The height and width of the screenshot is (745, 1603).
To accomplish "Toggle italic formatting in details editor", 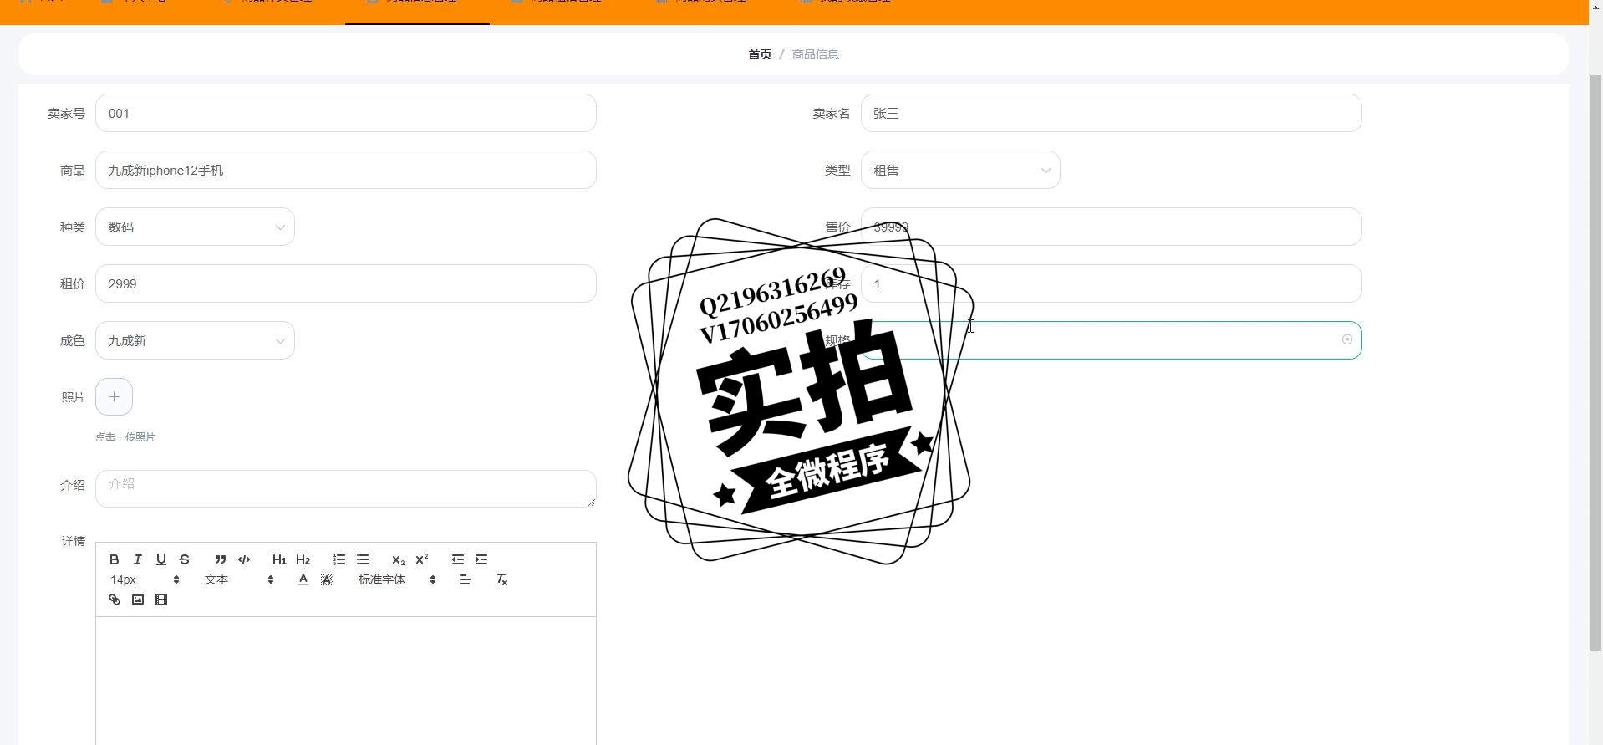I will coord(138,559).
